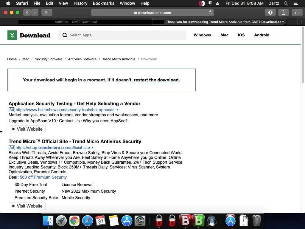This screenshot has width=305, height=229.
Task: Reload the page with the refresh icon
Action: tap(210, 13)
